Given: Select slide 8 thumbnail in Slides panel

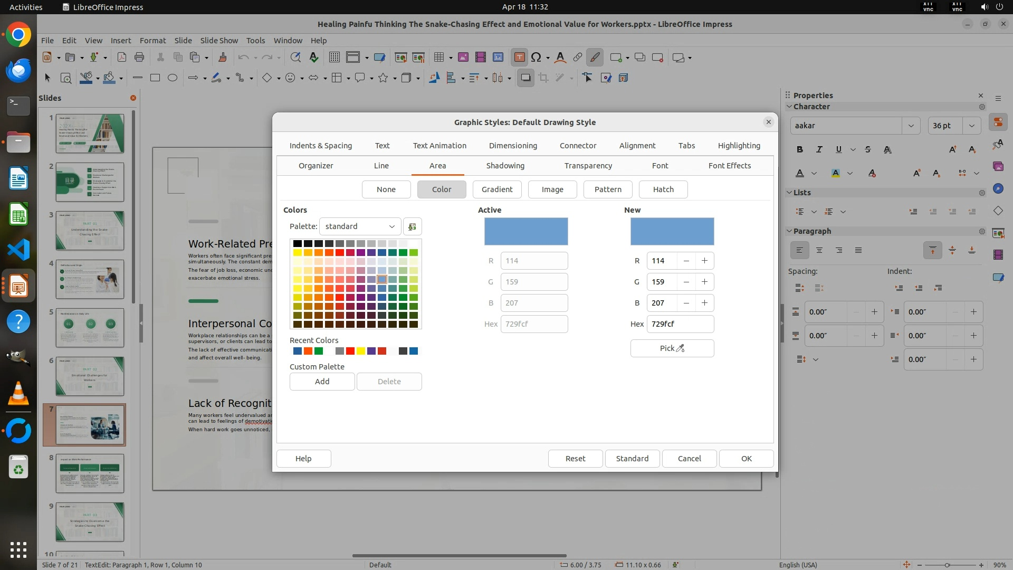Looking at the screenshot, I should tap(90, 473).
